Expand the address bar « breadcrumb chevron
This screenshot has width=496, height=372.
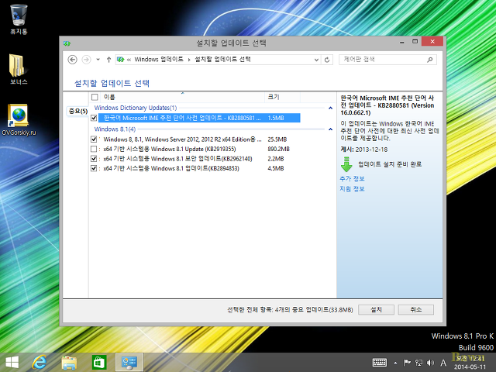point(129,60)
